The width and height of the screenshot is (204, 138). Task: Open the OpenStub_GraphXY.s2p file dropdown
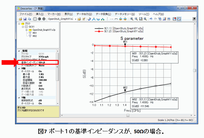coord(75,19)
